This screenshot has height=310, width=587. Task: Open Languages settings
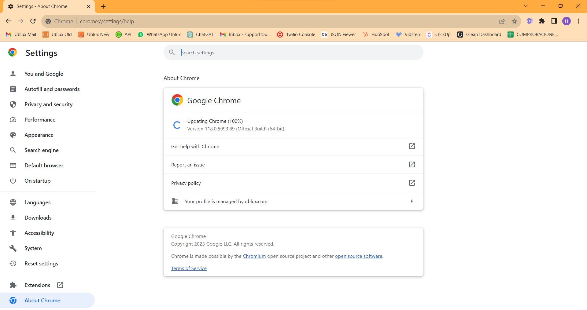(x=37, y=202)
